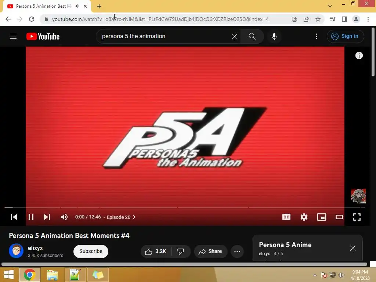The image size is (376, 282).
Task: Open the notepad-style app in the taskbar
Action: pos(75,275)
